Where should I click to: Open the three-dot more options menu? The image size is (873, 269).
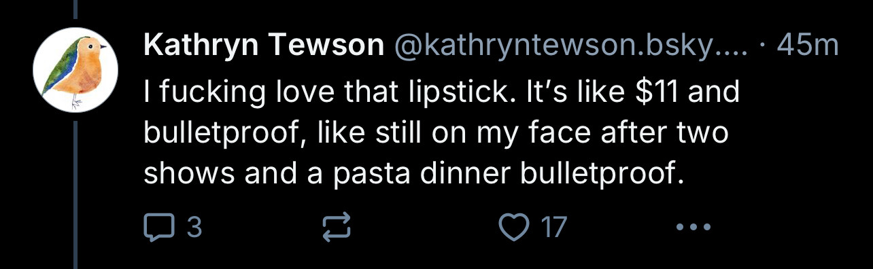point(694,228)
